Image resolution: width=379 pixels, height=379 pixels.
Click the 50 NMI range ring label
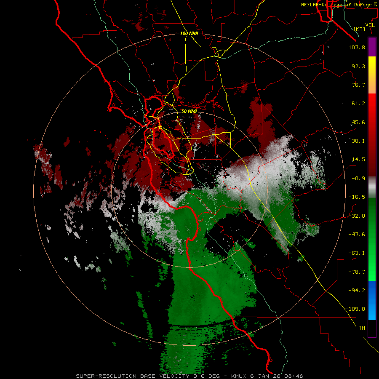[x=189, y=112]
